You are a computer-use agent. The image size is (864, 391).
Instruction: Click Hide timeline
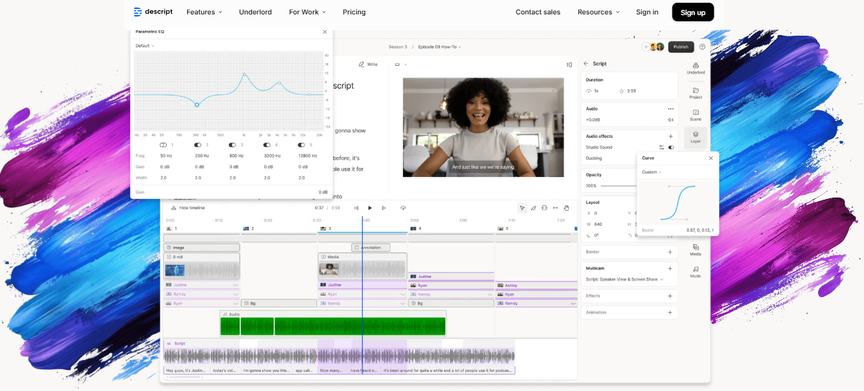pos(188,208)
